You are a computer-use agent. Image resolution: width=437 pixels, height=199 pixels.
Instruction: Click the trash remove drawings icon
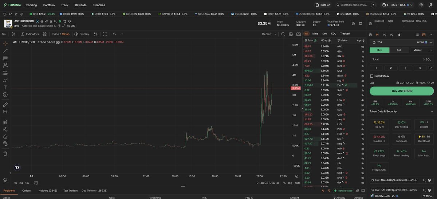(5, 153)
